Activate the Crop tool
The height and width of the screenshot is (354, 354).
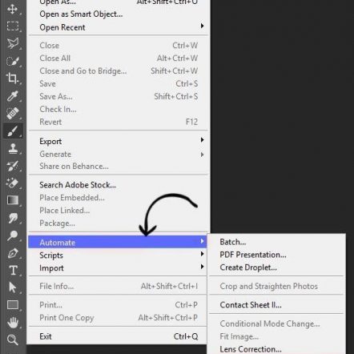(13, 78)
